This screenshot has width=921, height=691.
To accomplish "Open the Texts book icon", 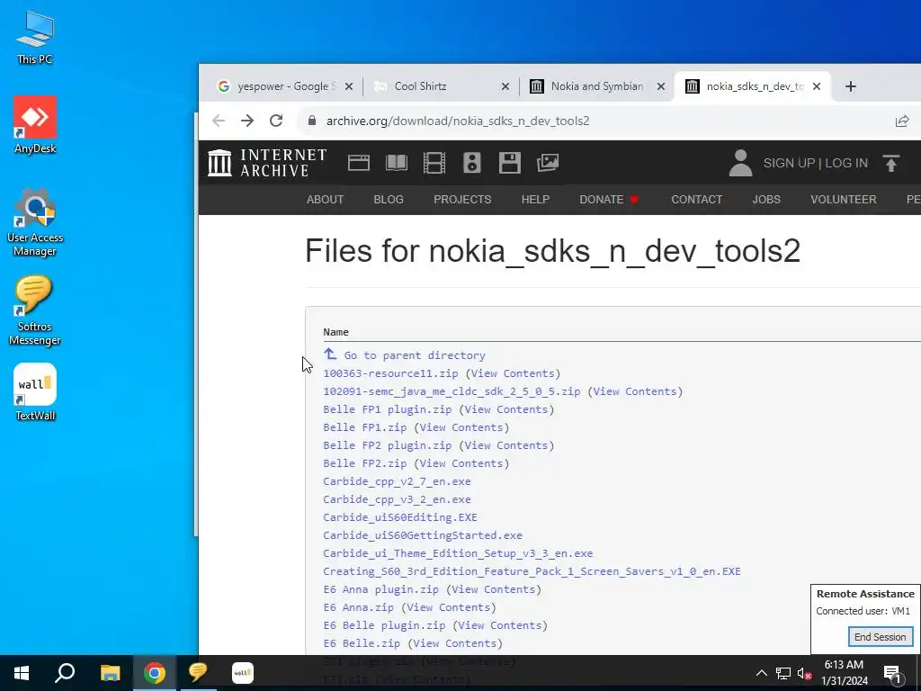I will point(397,163).
